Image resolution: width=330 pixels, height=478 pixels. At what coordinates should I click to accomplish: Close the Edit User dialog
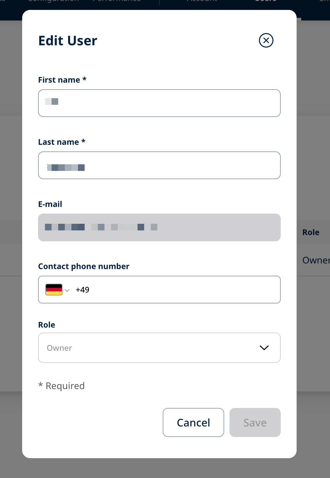266,40
